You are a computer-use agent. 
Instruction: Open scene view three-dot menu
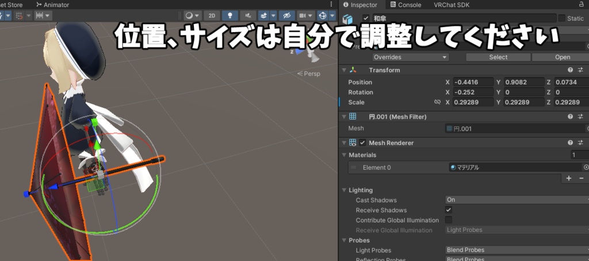tap(331, 4)
